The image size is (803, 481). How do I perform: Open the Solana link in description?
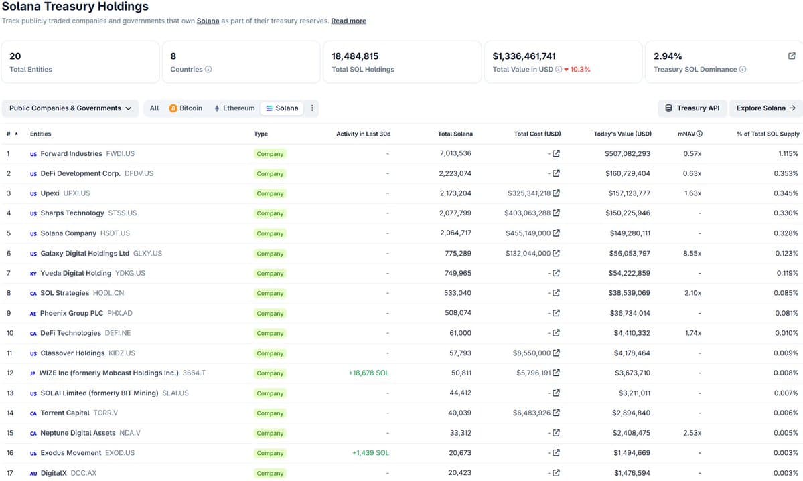click(x=208, y=21)
